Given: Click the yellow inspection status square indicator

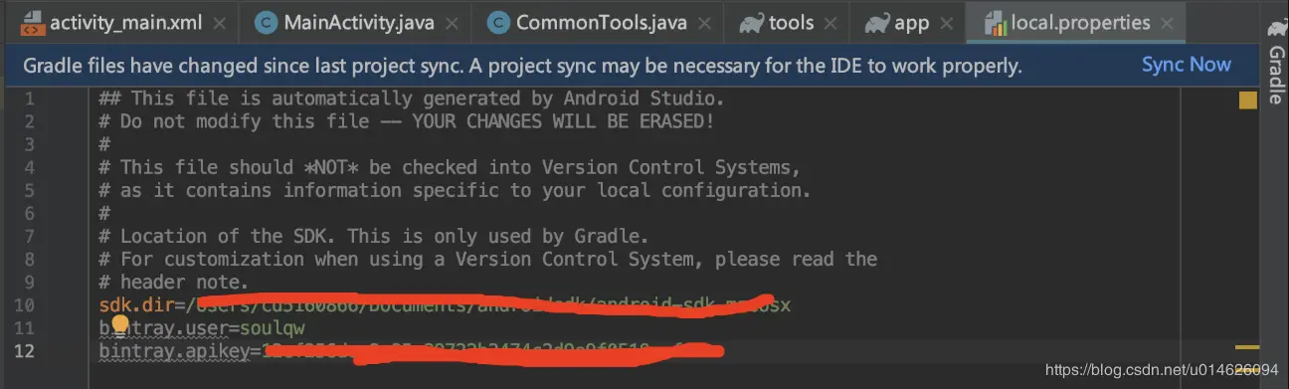Looking at the screenshot, I should pos(1247,99).
